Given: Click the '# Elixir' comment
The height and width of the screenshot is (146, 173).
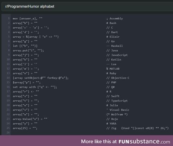Looking at the screenshot, I should 113,37.
